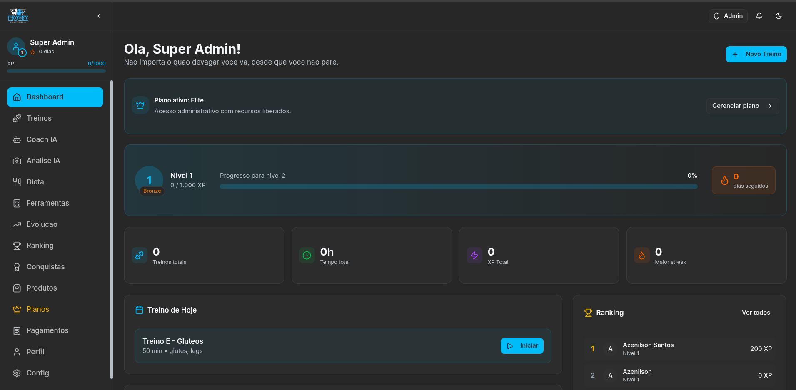Click the dias seguidos flame card
Viewport: 796px width, 390px height.
click(744, 180)
